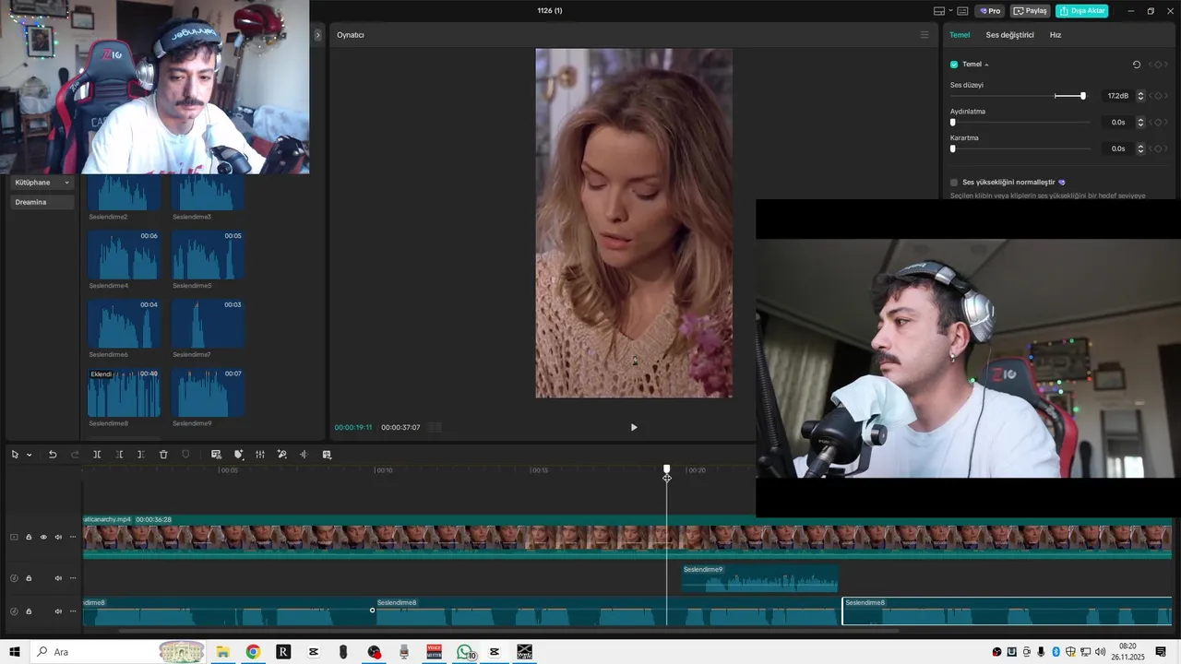The width and height of the screenshot is (1181, 664).
Task: Open the Dreamina sidebar item
Action: click(x=42, y=202)
